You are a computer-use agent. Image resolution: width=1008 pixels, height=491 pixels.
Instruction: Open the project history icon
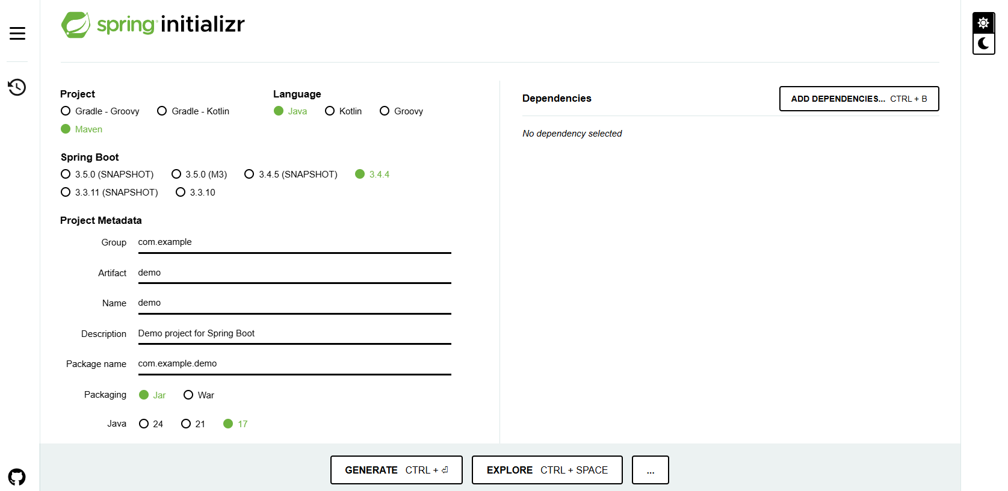17,87
